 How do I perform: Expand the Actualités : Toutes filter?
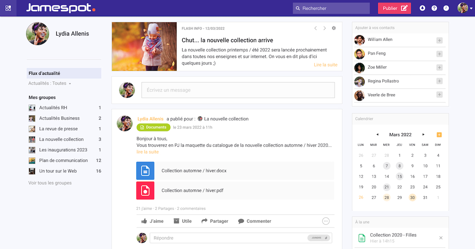[50, 84]
